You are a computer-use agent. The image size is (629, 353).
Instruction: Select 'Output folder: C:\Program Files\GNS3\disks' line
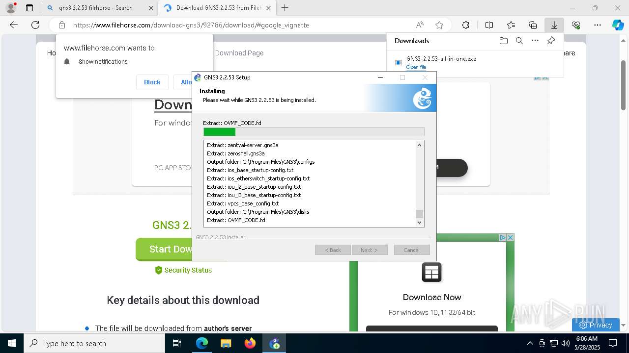pyautogui.click(x=258, y=212)
